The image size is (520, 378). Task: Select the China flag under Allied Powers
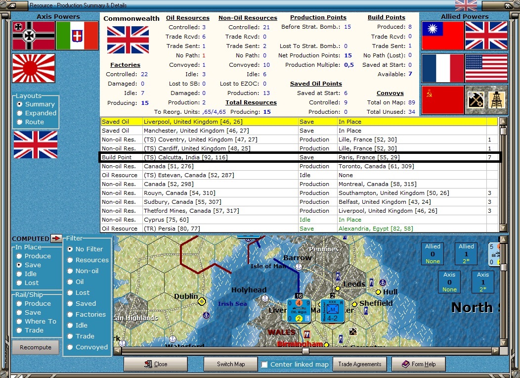click(443, 36)
